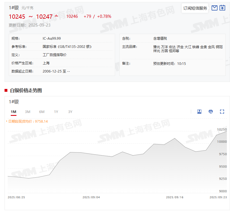This screenshot has height=211, width=230.
Task: Select the 1M time range tab
Action: [x=13, y=112]
